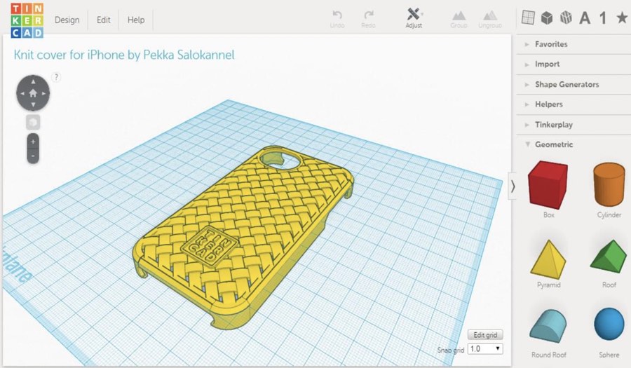Screen dimensions: 631x368
Task: Collapse the right shapes panel arrow
Action: 513,186
